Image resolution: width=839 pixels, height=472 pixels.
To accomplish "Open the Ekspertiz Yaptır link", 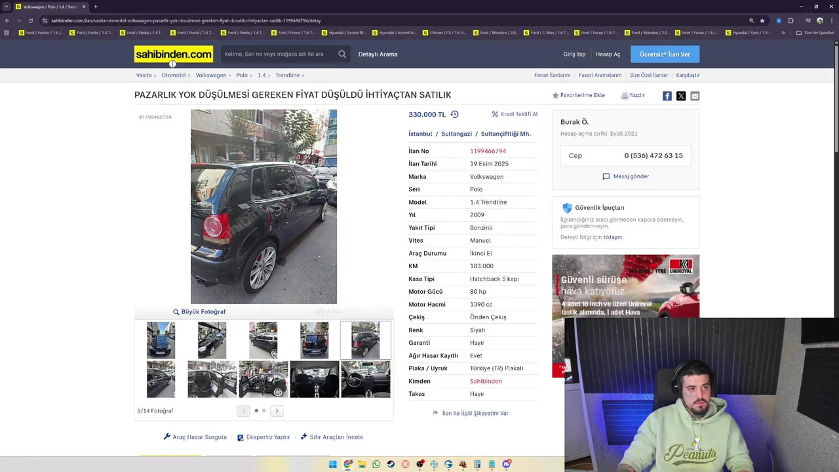I will (263, 437).
